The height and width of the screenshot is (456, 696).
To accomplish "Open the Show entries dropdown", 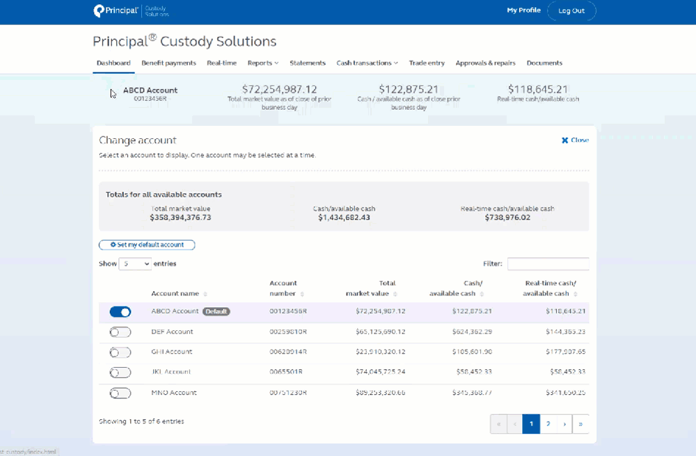I will (x=135, y=263).
